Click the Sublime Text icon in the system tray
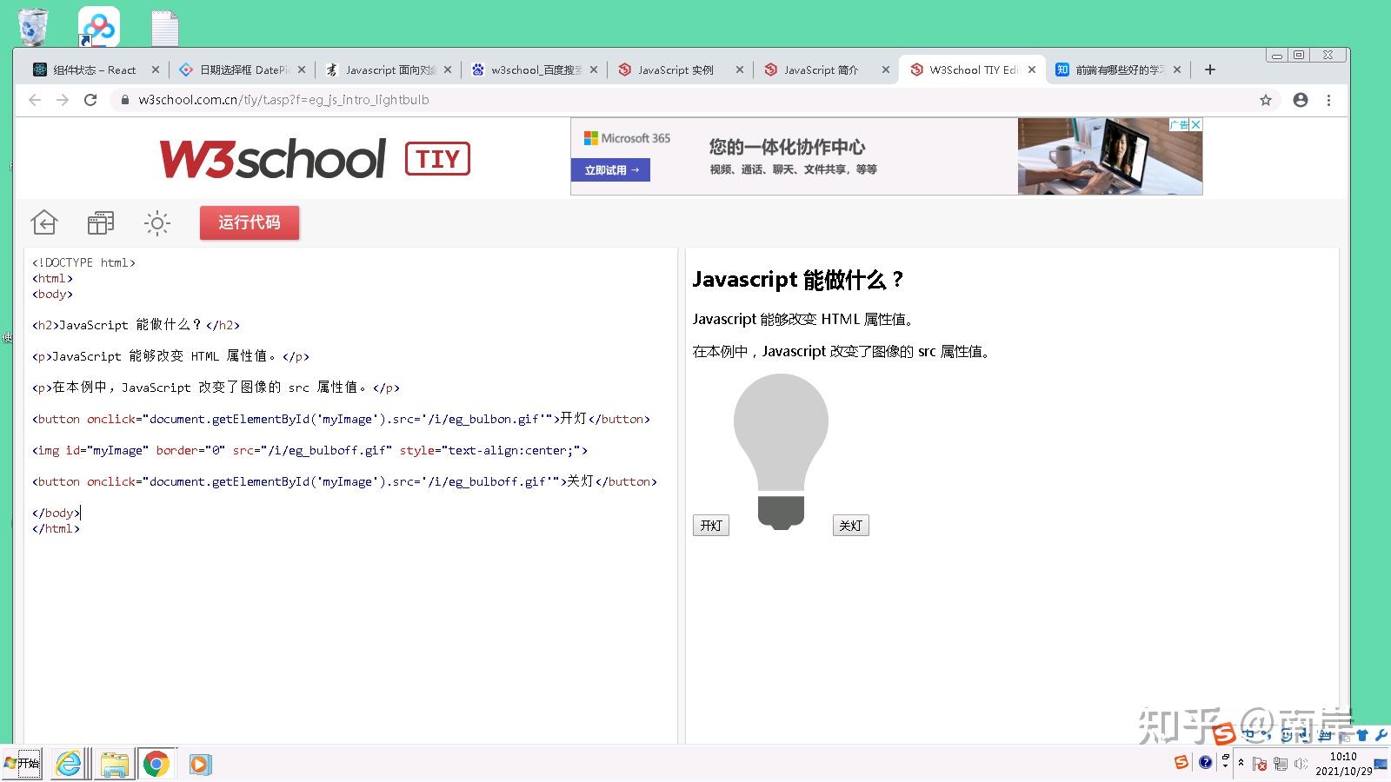 [x=1181, y=762]
